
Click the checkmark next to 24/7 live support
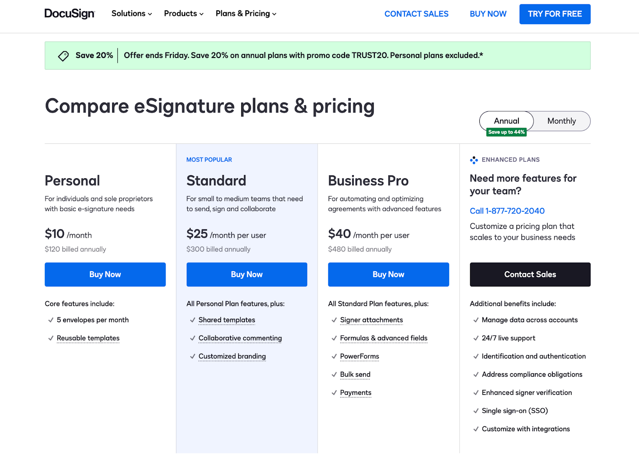(x=476, y=338)
